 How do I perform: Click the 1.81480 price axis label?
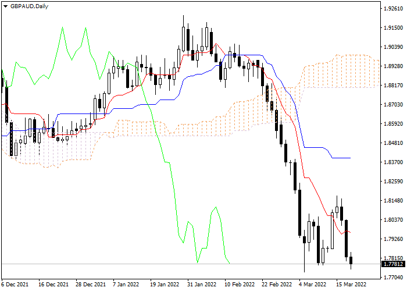coord(394,201)
